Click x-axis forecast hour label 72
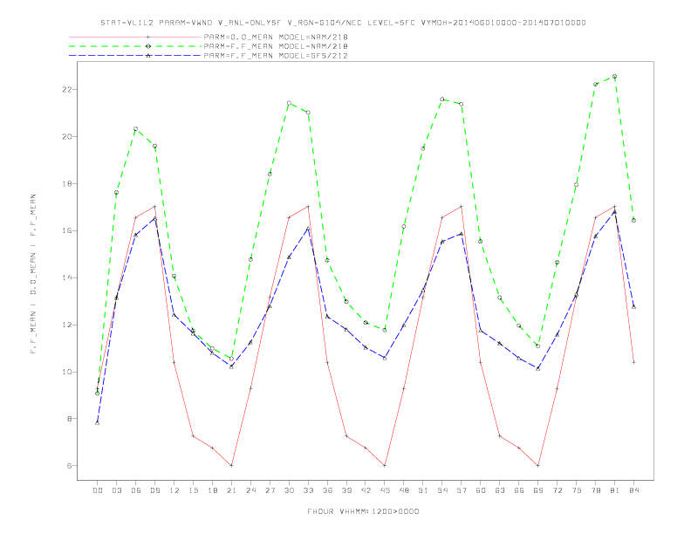This screenshot has width=691, height=534. tap(557, 490)
